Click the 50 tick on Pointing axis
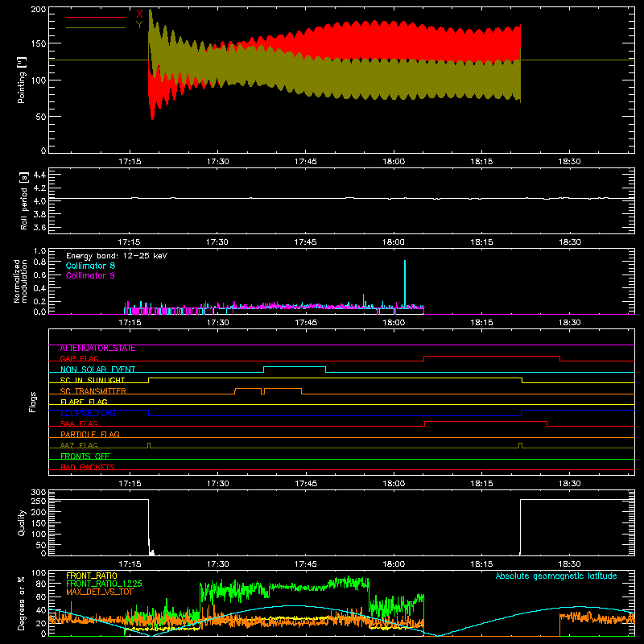Viewport: 644px width, 644px height. click(41, 117)
